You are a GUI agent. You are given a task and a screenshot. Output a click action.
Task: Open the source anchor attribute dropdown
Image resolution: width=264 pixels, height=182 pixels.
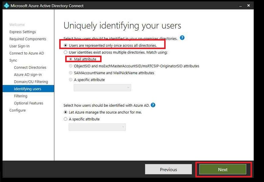97,127
